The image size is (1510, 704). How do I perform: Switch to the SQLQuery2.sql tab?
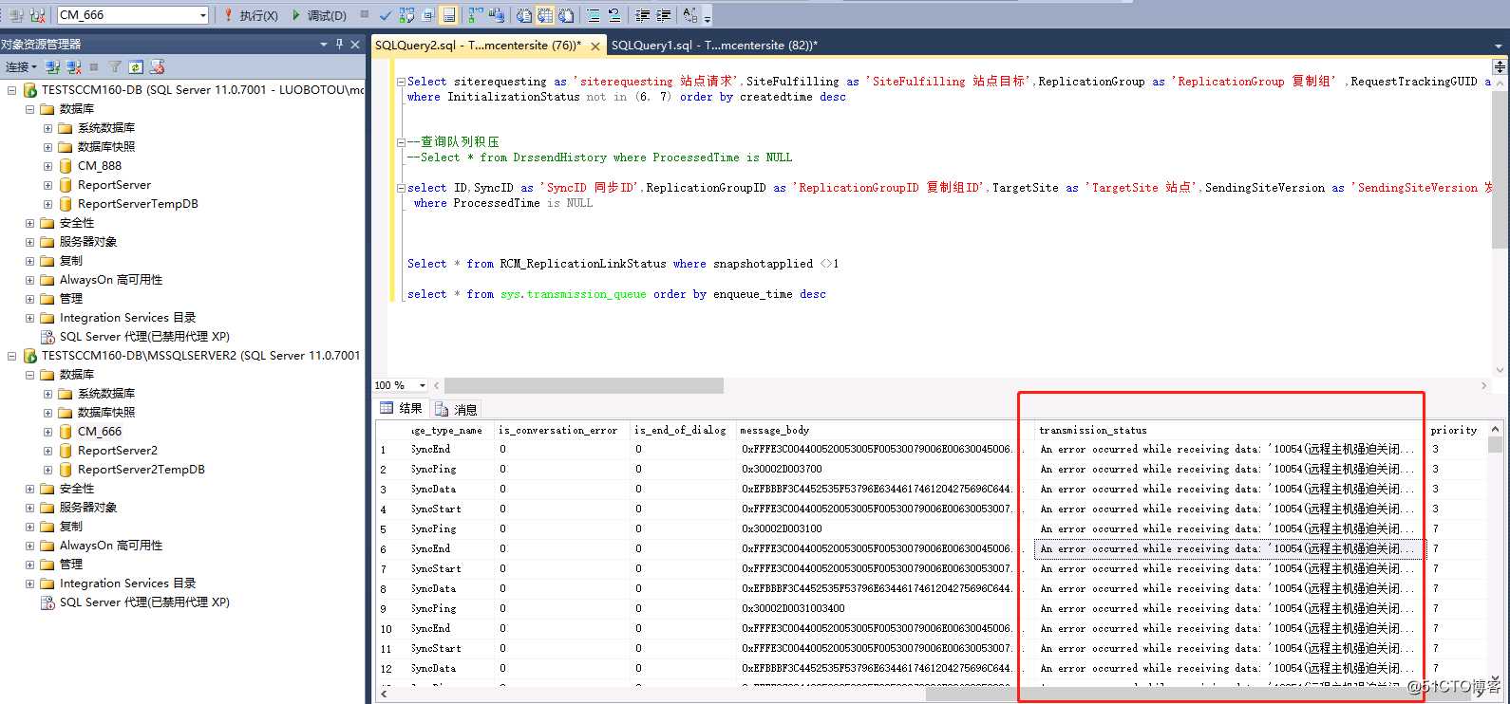pyautogui.click(x=479, y=46)
